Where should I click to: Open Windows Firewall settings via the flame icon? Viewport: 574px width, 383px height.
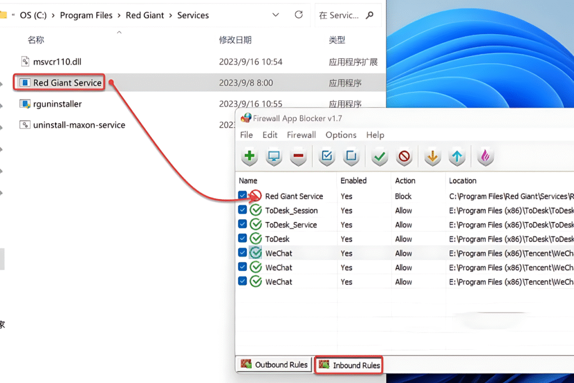[485, 156]
